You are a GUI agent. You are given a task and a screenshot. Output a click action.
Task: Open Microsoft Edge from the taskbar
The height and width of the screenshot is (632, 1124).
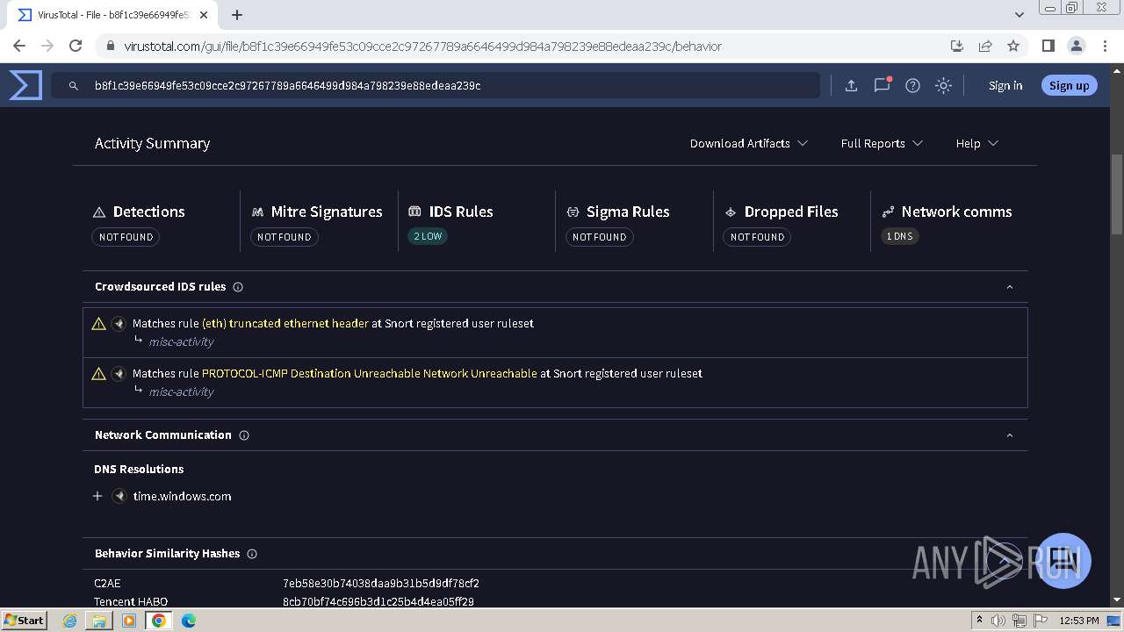coord(188,621)
